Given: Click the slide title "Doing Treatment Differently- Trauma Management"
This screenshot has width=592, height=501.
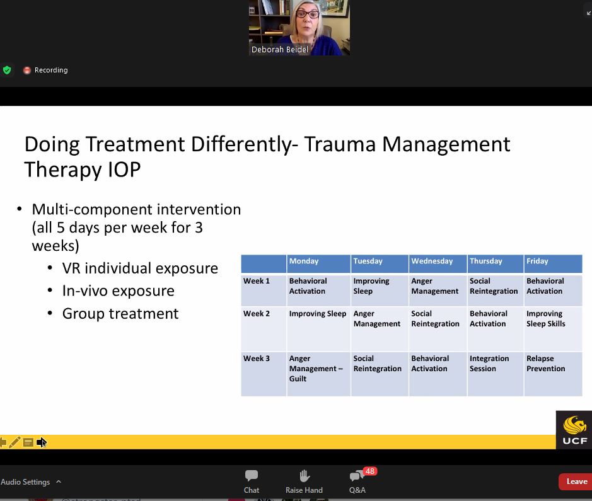Looking at the screenshot, I should [267, 144].
